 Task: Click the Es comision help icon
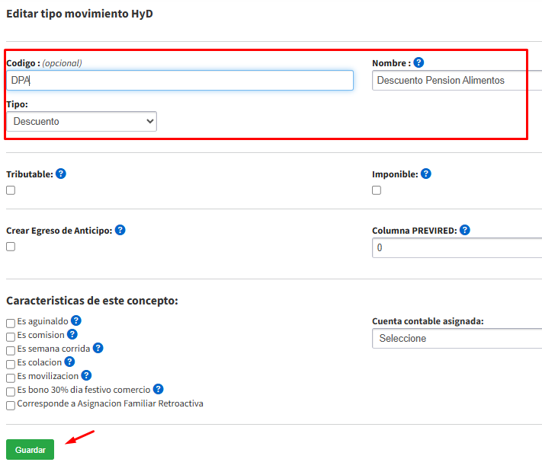point(72,334)
